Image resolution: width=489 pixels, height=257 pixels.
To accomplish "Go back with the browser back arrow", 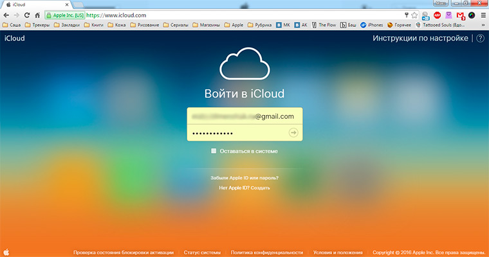I will coord(6,15).
